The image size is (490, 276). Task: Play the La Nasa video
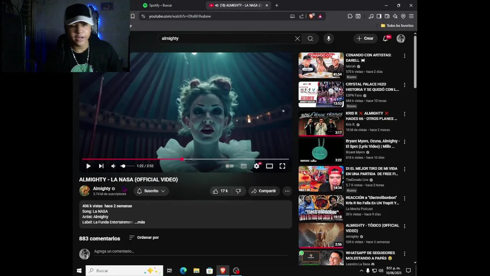point(88,166)
